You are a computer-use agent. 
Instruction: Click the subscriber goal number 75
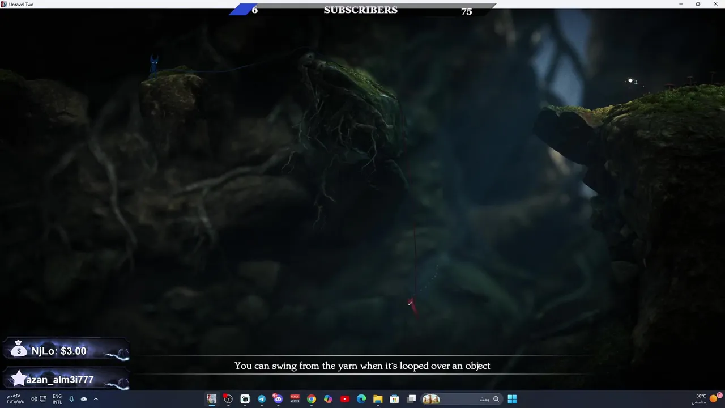pyautogui.click(x=466, y=11)
